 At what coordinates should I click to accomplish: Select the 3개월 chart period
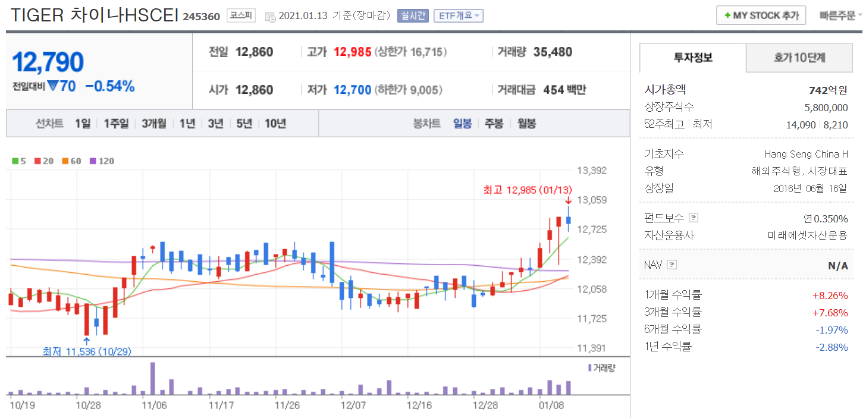click(x=153, y=124)
